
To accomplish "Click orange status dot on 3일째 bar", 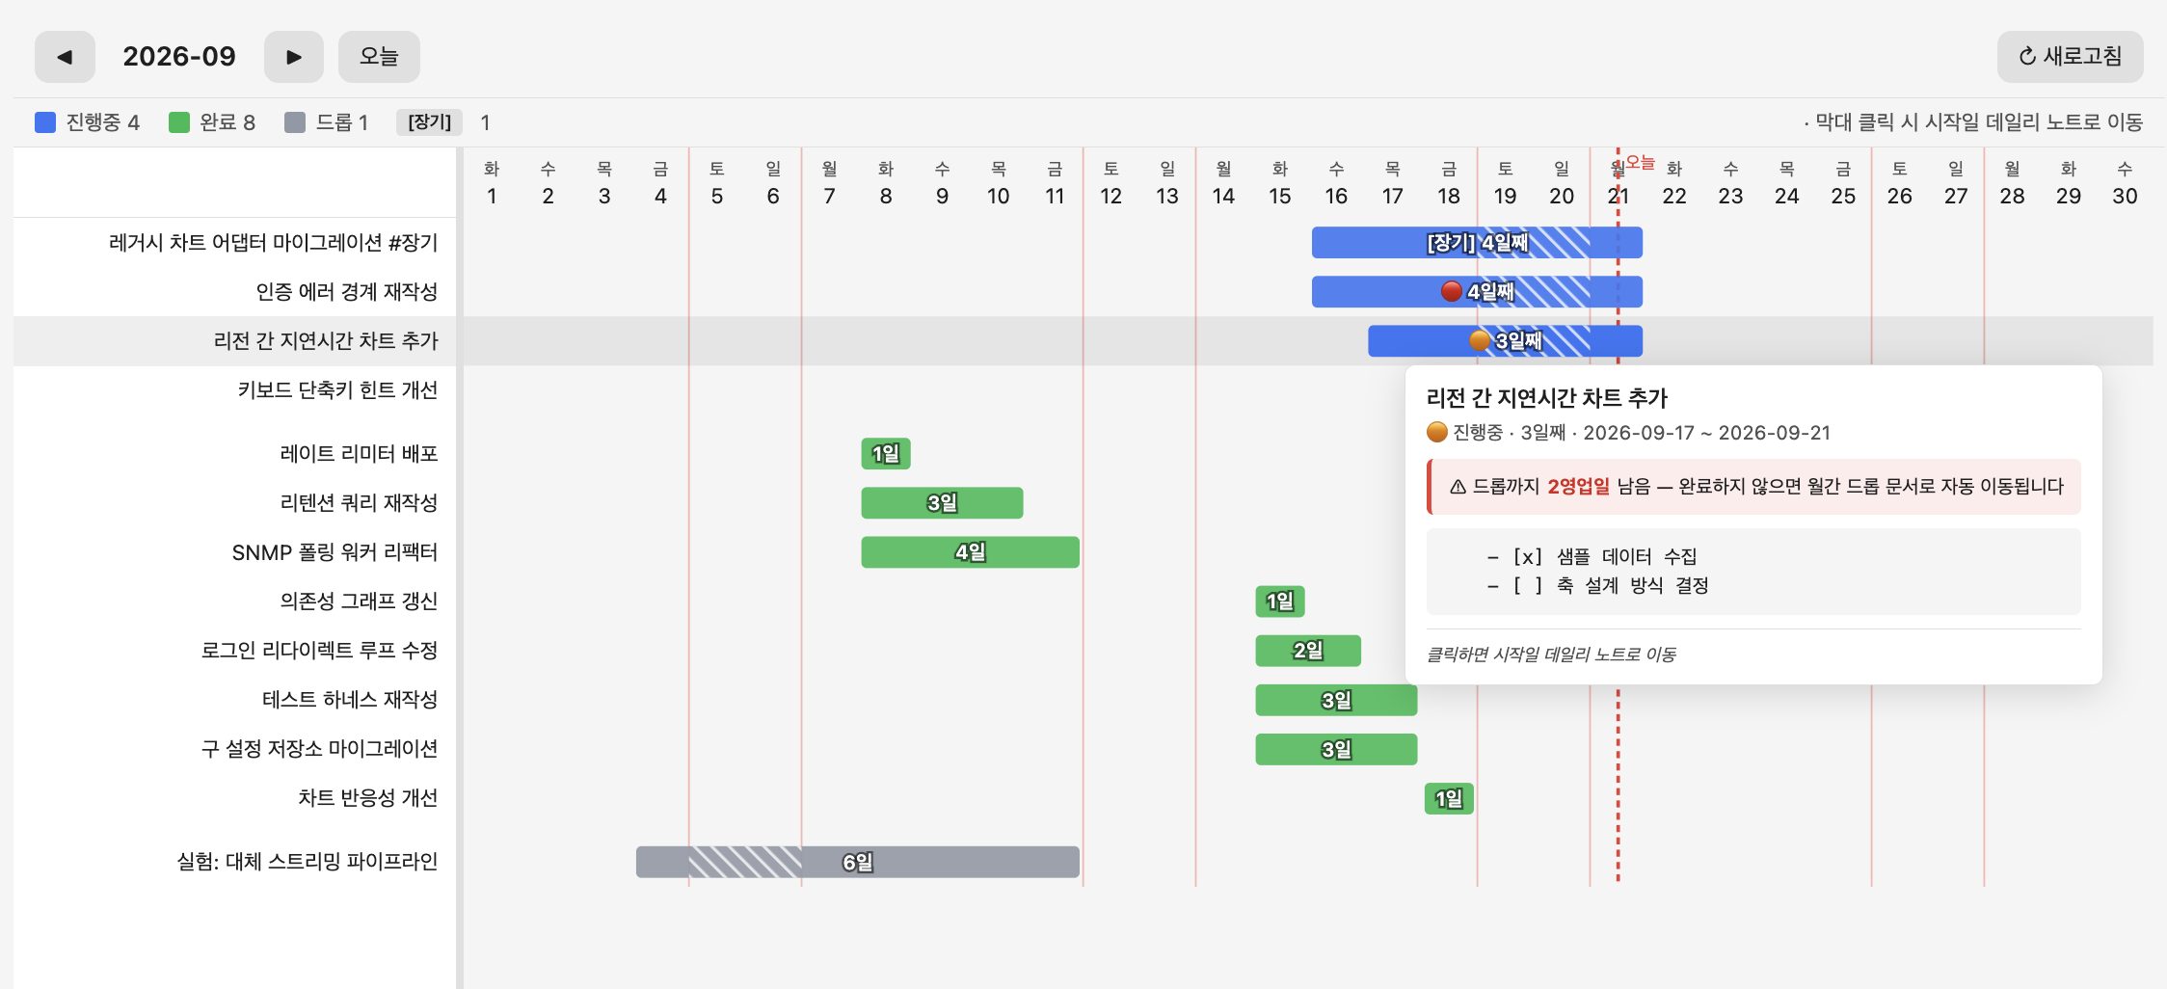I will [1480, 340].
